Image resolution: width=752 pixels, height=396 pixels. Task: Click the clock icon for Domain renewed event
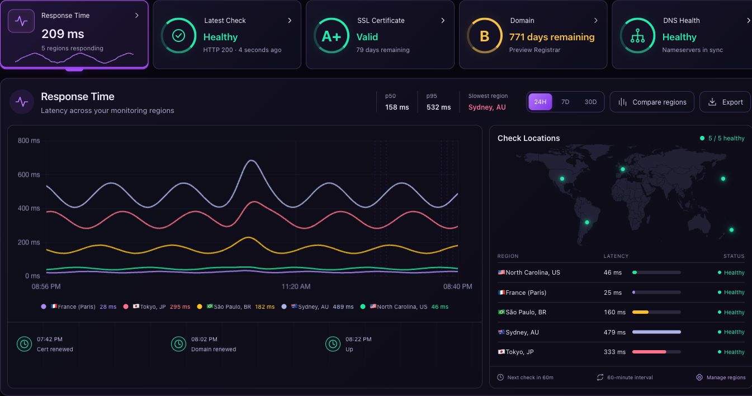point(178,344)
